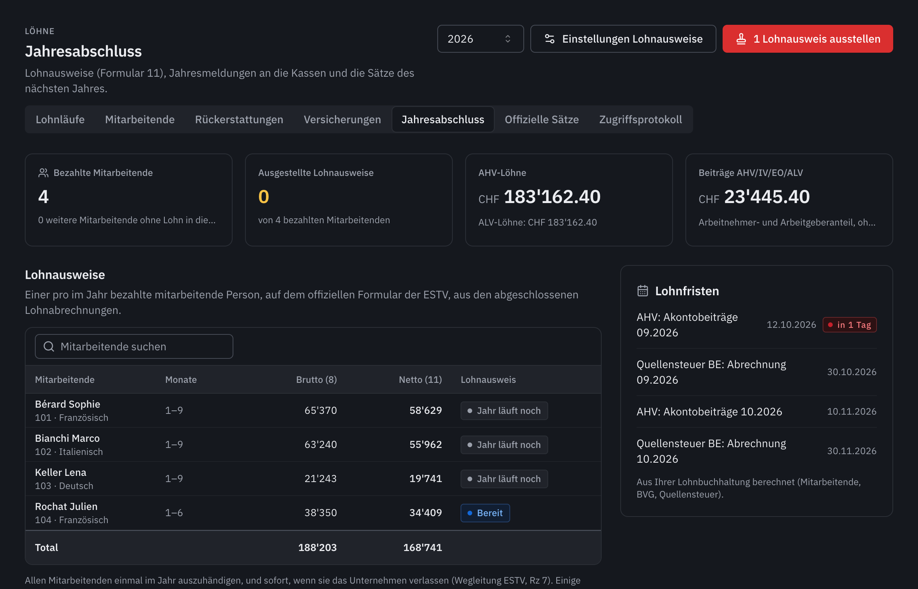Open Einstellungen Lohnausweise

tap(623, 39)
